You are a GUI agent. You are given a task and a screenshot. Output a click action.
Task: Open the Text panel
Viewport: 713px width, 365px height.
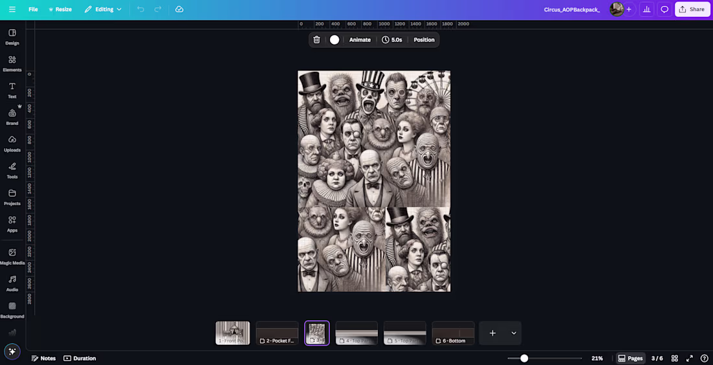(12, 91)
